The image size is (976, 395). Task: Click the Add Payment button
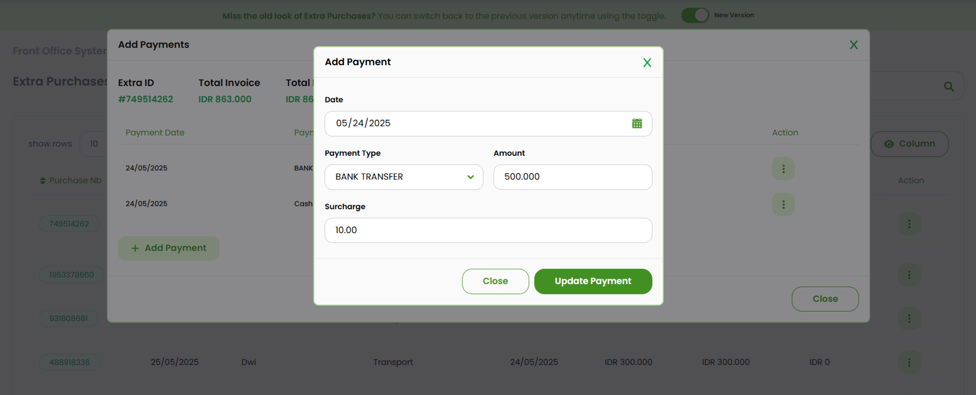point(168,248)
